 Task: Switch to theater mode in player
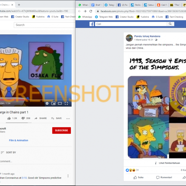pyautogui.click(x=60, y=104)
